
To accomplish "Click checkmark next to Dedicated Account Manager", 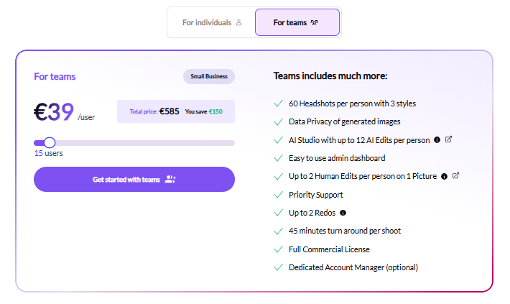I will point(279,267).
